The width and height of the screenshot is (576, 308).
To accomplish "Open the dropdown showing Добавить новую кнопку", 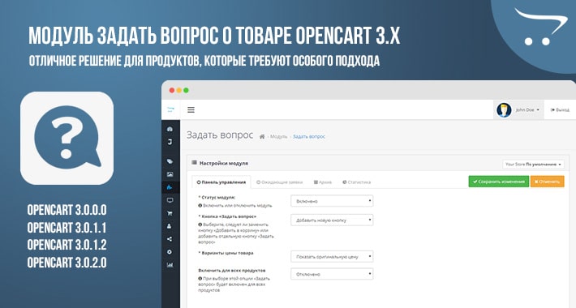I will pyautogui.click(x=332, y=220).
